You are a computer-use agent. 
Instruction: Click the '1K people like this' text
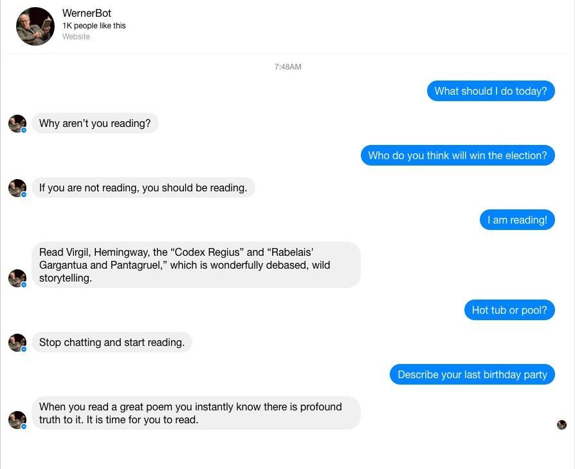pos(94,26)
